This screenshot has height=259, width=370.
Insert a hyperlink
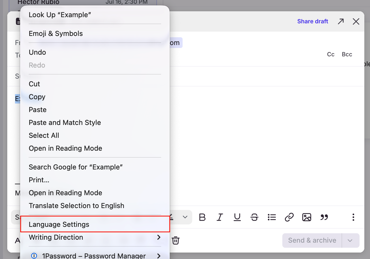click(x=289, y=217)
